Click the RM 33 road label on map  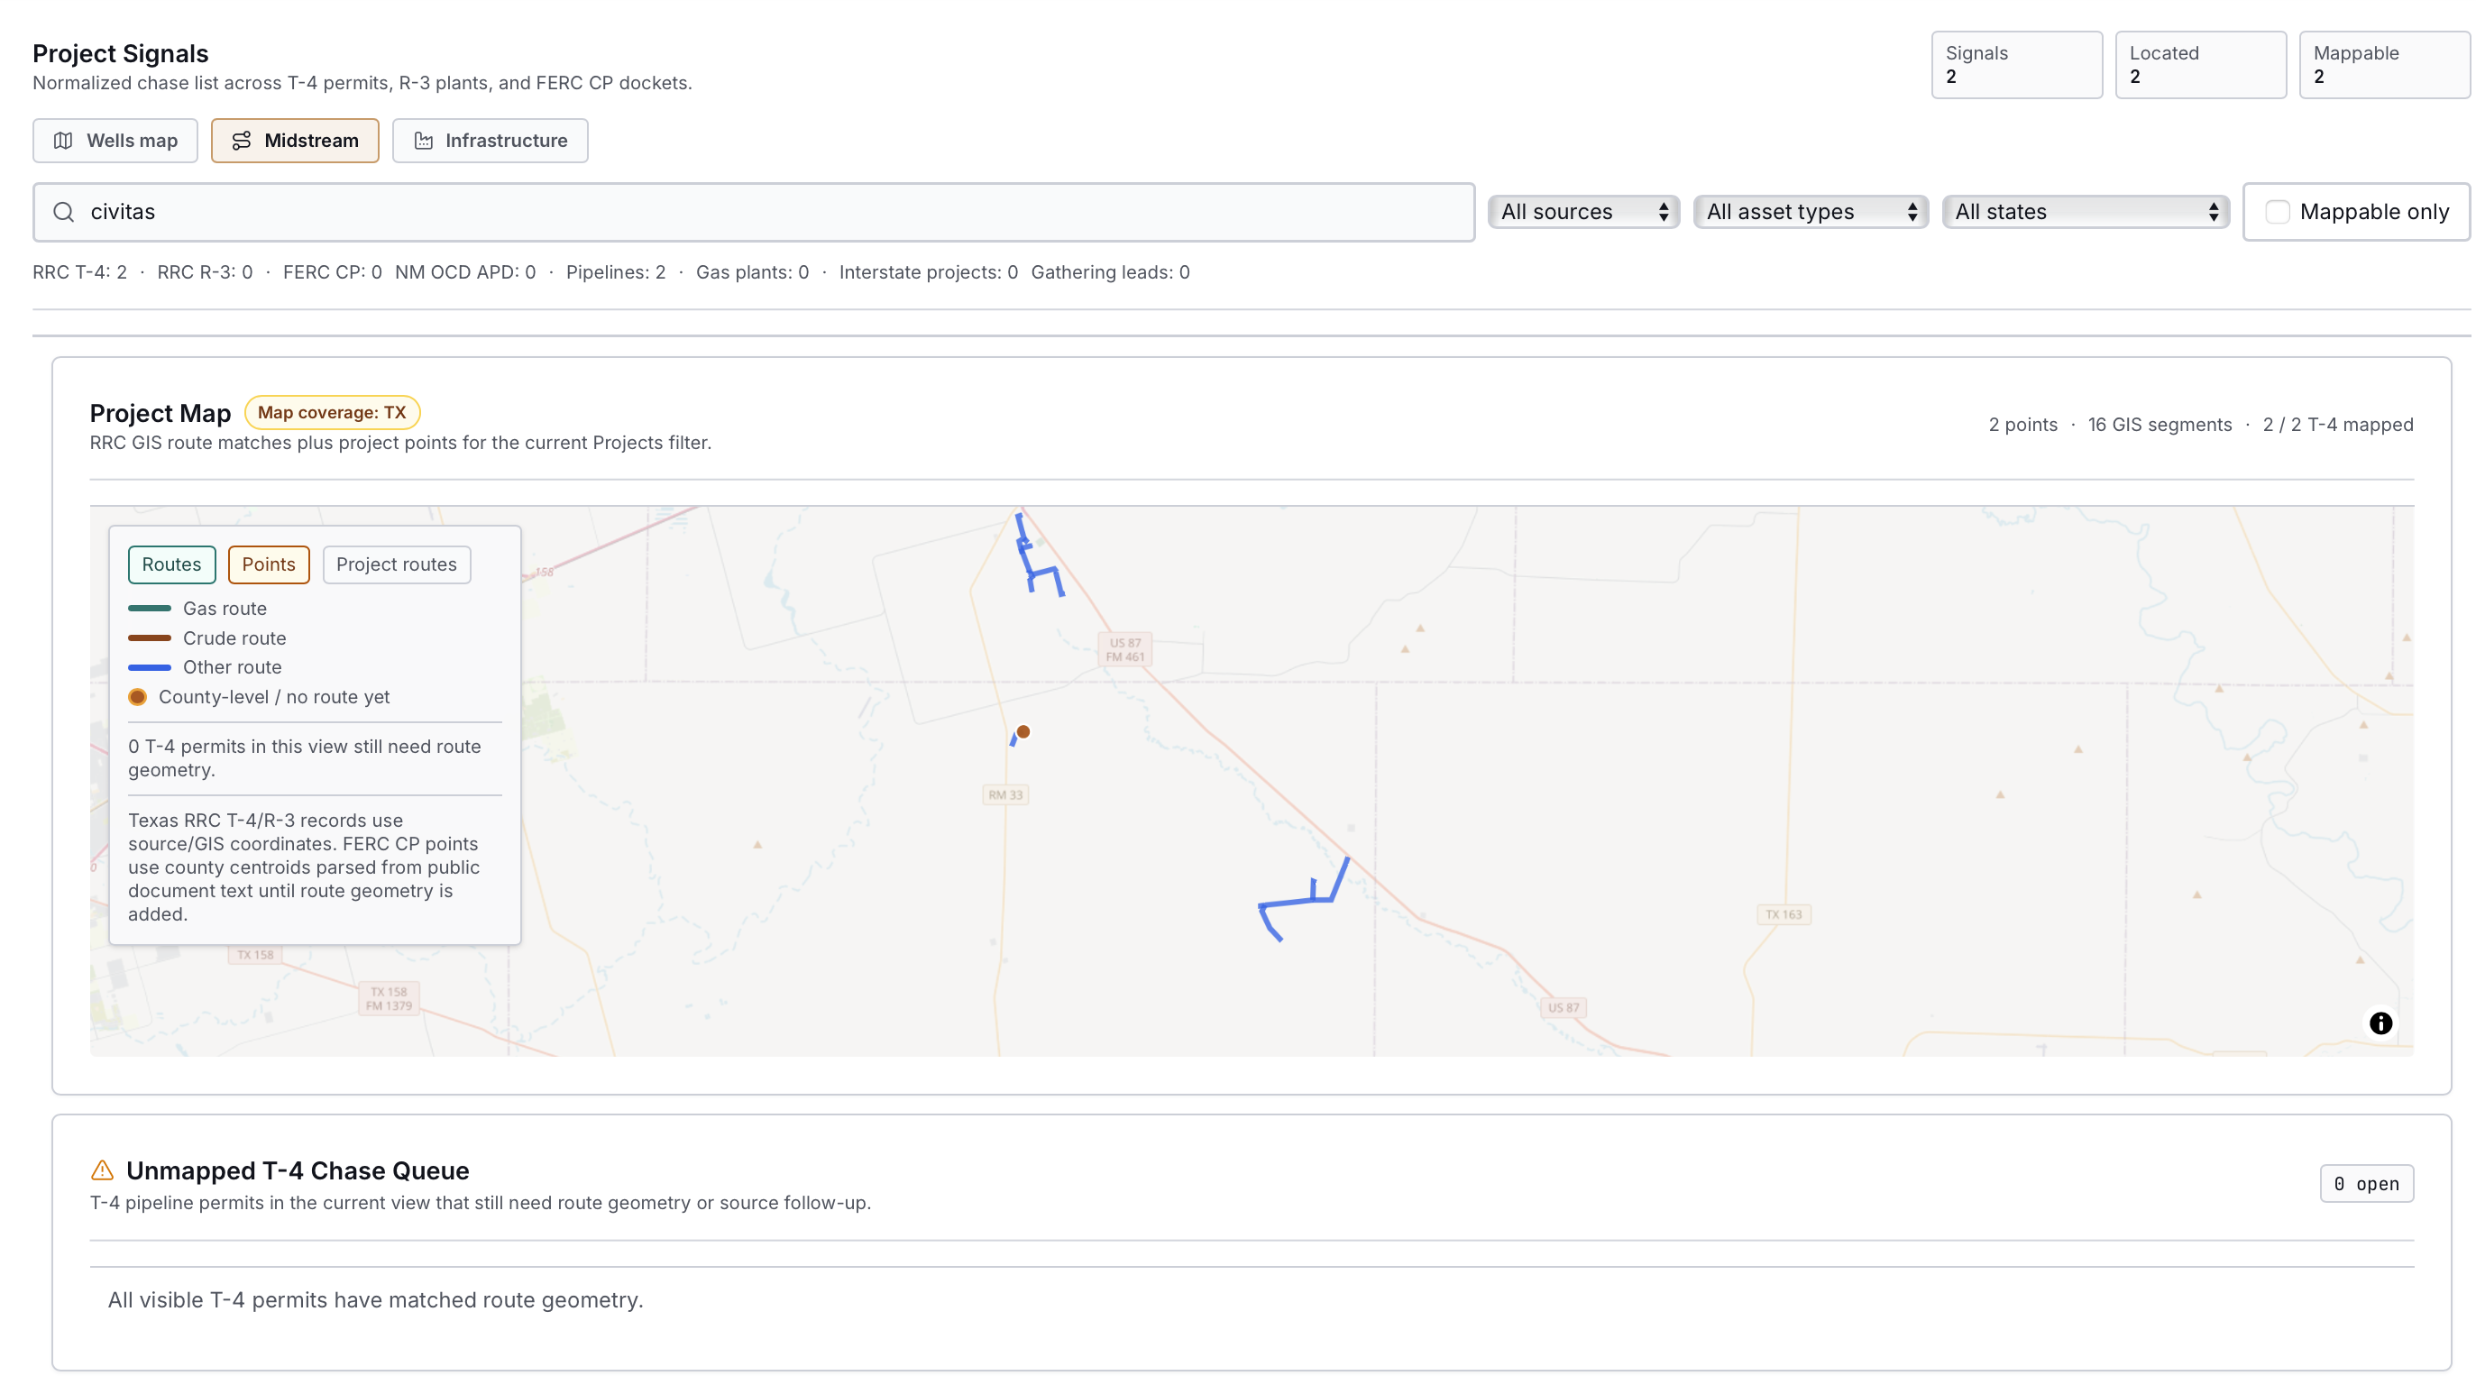click(1005, 795)
